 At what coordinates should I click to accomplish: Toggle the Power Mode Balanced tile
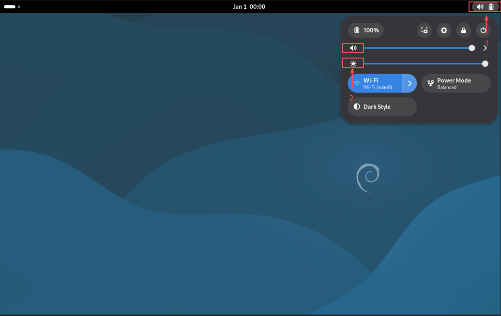[x=456, y=83]
